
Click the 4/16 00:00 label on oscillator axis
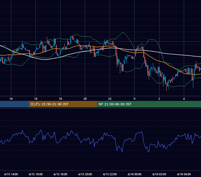134,174
